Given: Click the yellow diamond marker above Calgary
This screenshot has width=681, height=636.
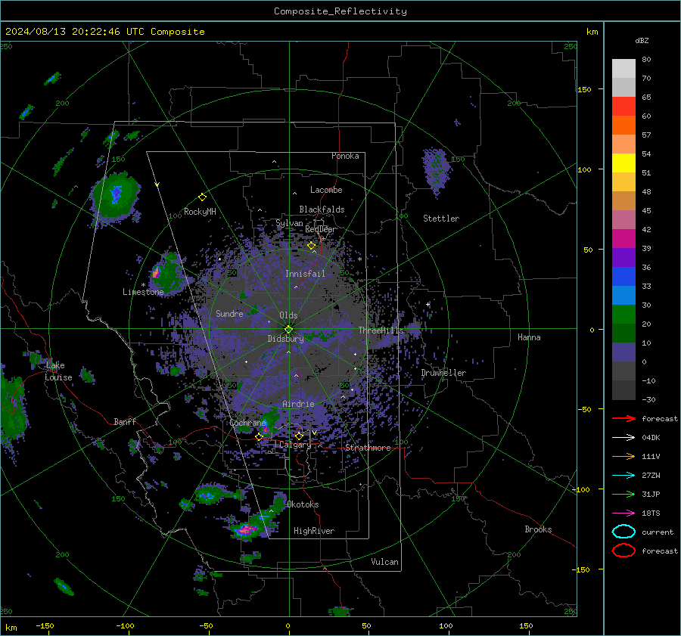Looking at the screenshot, I should pos(299,436).
